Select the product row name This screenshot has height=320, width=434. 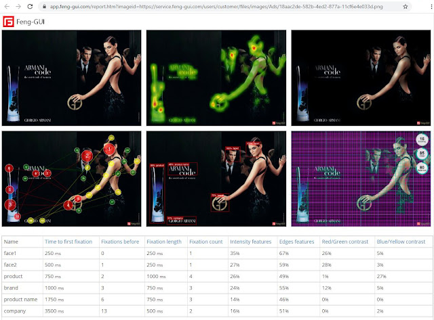coord(13,277)
